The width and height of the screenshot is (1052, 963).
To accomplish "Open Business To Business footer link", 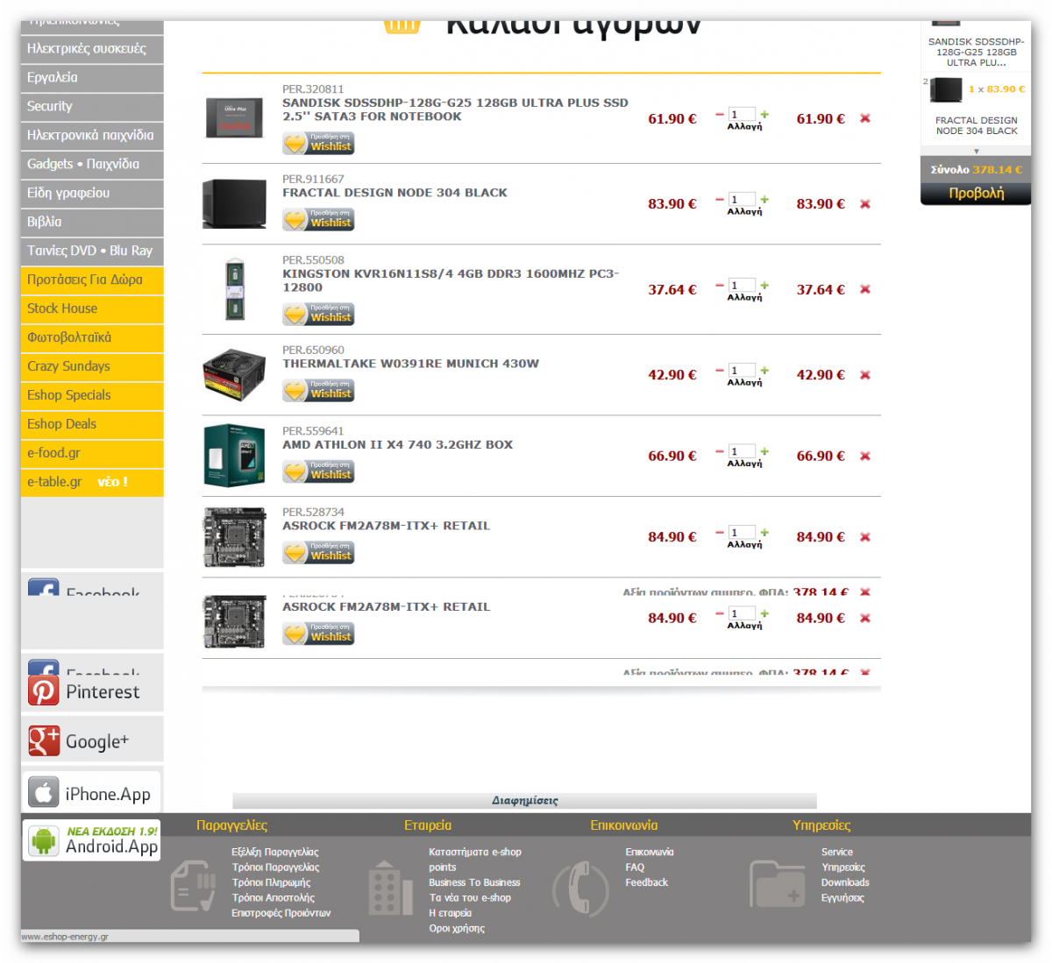I will point(474,882).
